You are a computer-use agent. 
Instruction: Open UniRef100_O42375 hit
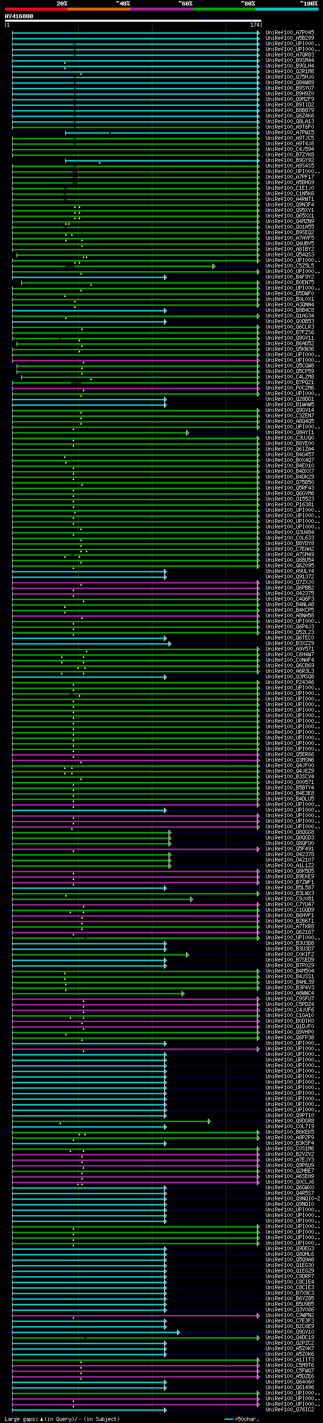pos(290,593)
